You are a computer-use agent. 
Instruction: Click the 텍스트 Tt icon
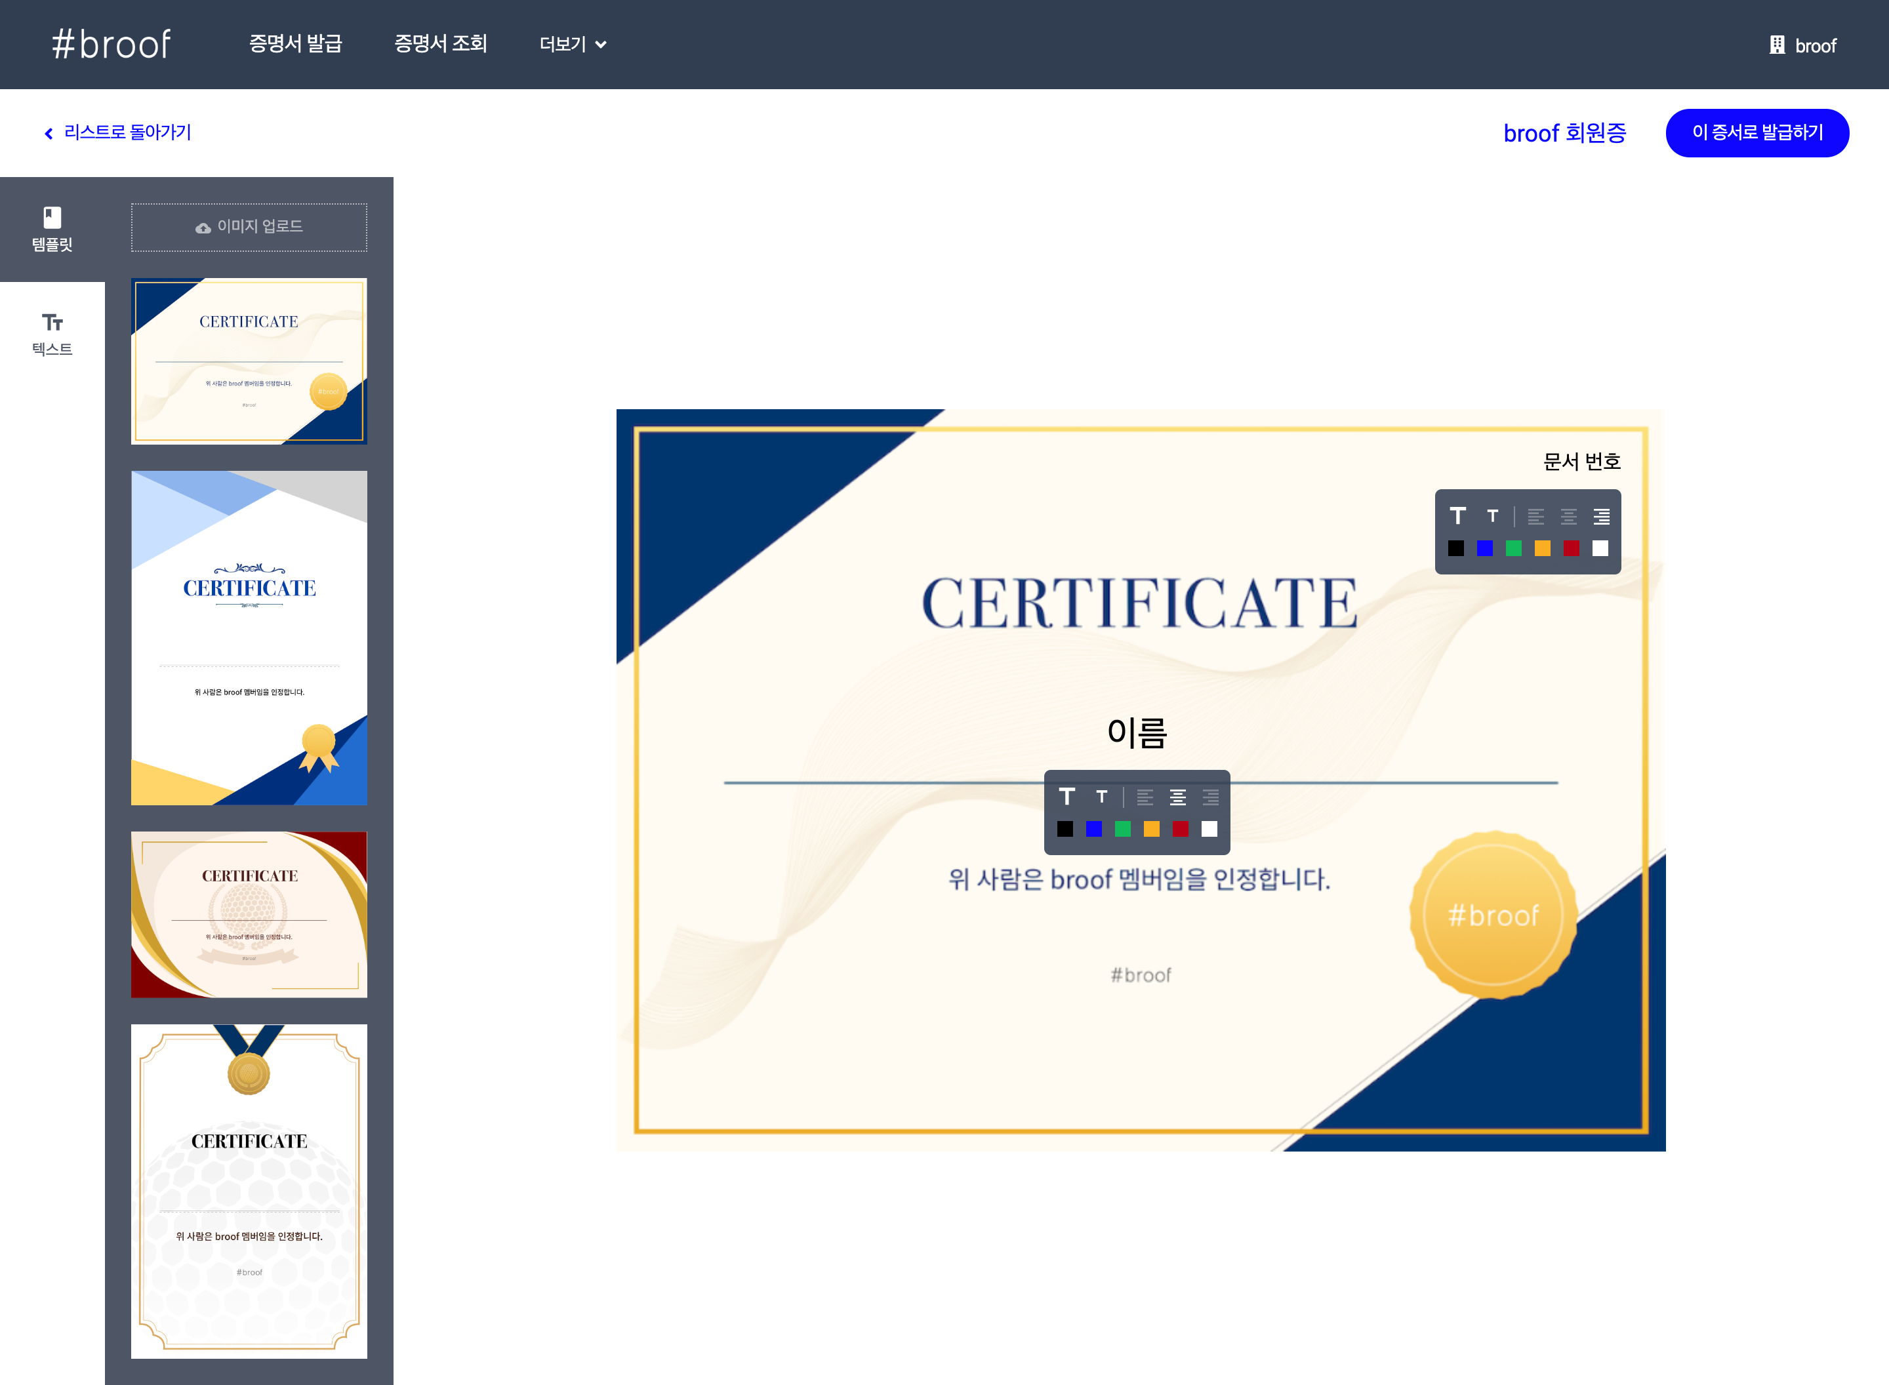tap(52, 323)
